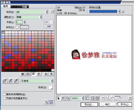134x110 pixels.
Task: Open the options flyout arrow beside format
Action: (52, 11)
